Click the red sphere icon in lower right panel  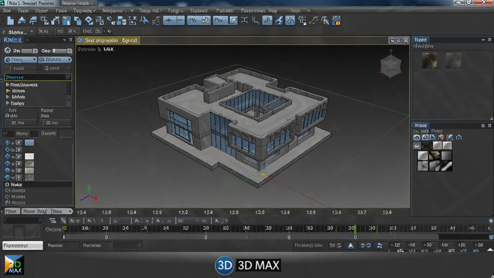click(441, 137)
